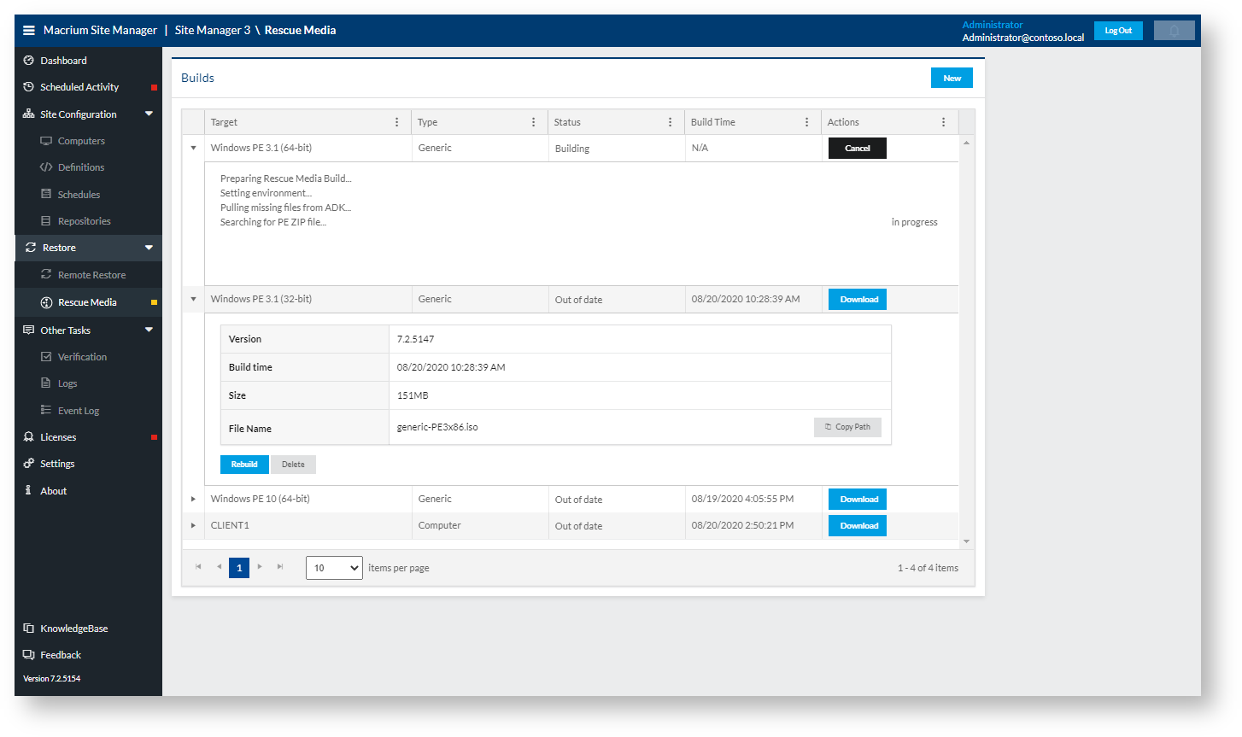Click the Administrator user link

993,25
